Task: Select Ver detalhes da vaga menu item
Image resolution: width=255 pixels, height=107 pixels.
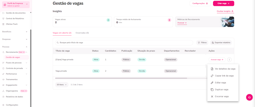Action: click(223, 69)
